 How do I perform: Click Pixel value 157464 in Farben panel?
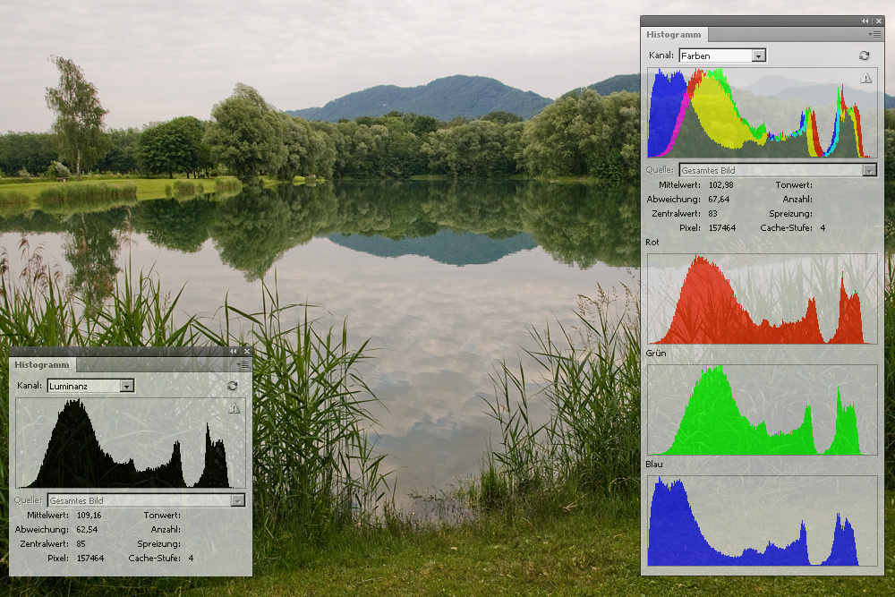pos(722,227)
